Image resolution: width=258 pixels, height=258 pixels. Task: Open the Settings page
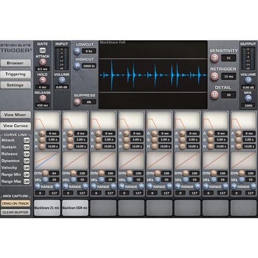pyautogui.click(x=15, y=85)
